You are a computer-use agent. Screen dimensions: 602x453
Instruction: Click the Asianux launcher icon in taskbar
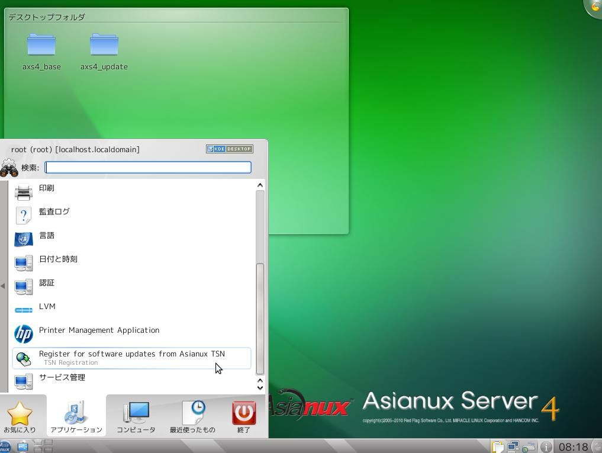click(x=6, y=446)
